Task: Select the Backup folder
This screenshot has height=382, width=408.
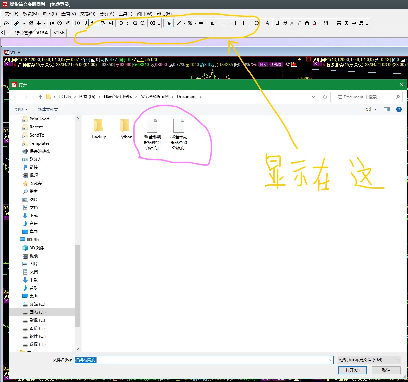Action: [x=99, y=129]
